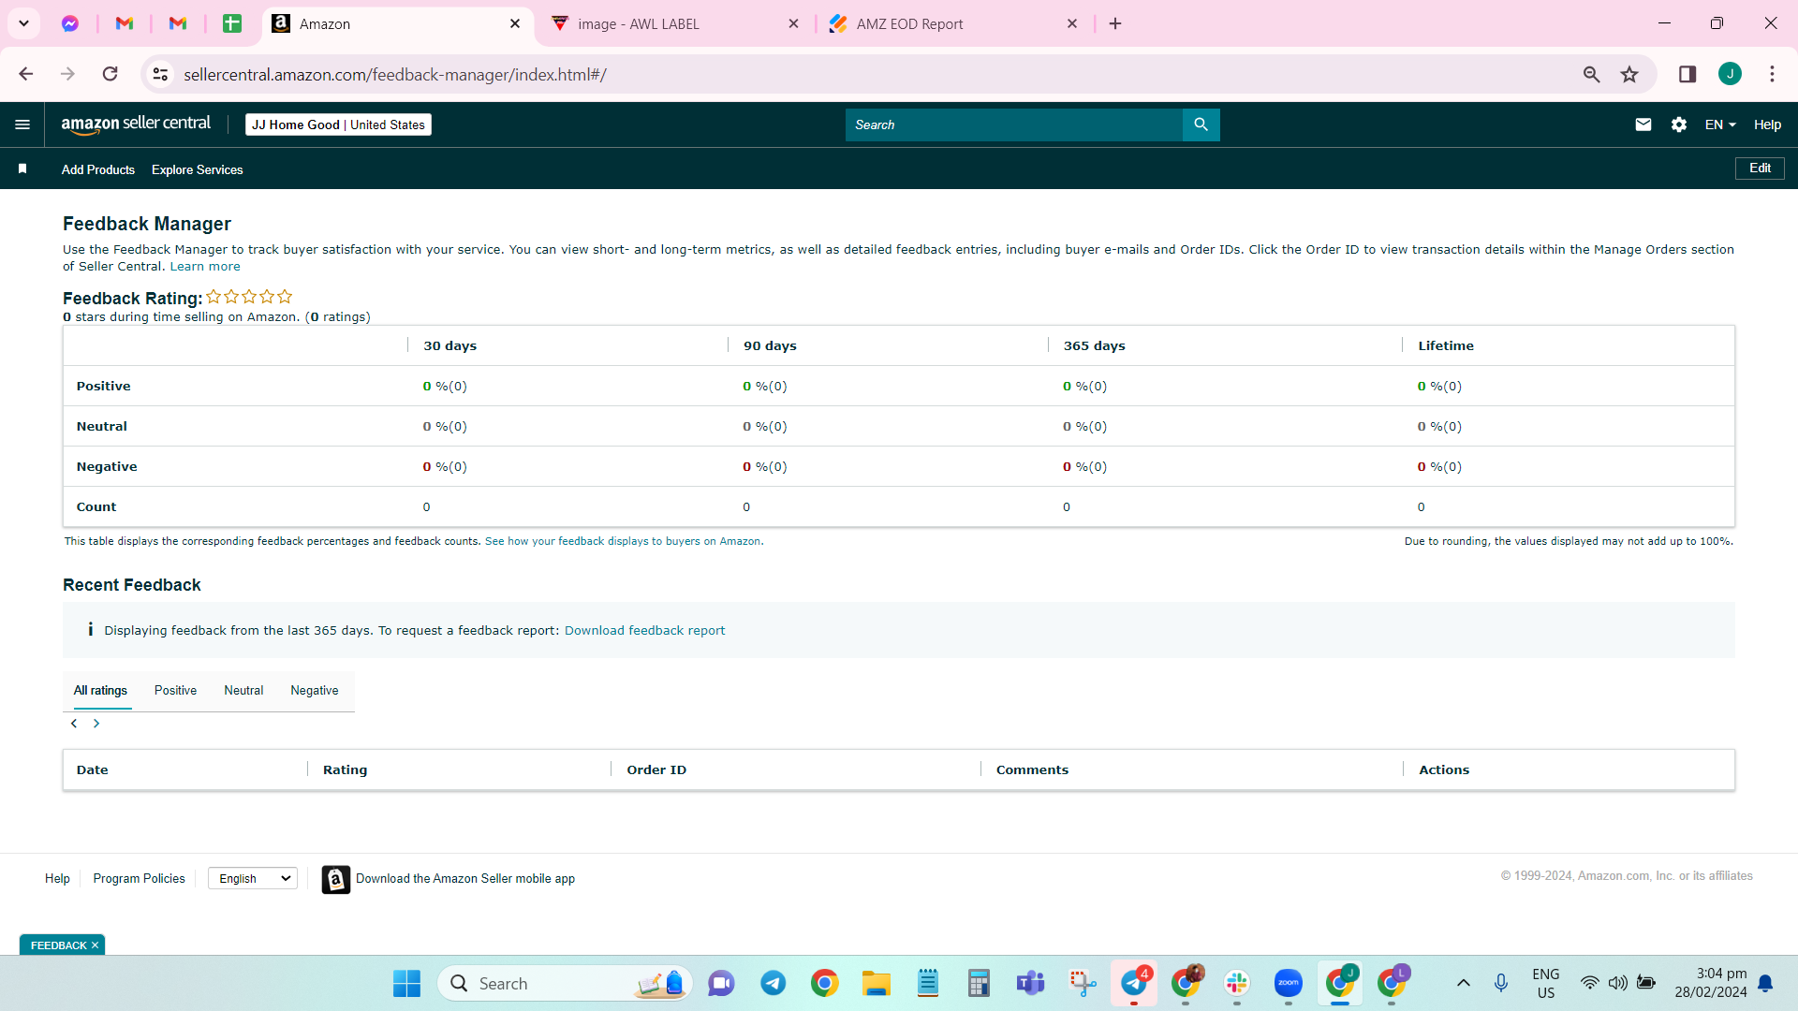This screenshot has height=1011, width=1798.
Task: Close the AMZ EOD Report tab
Action: [1072, 23]
